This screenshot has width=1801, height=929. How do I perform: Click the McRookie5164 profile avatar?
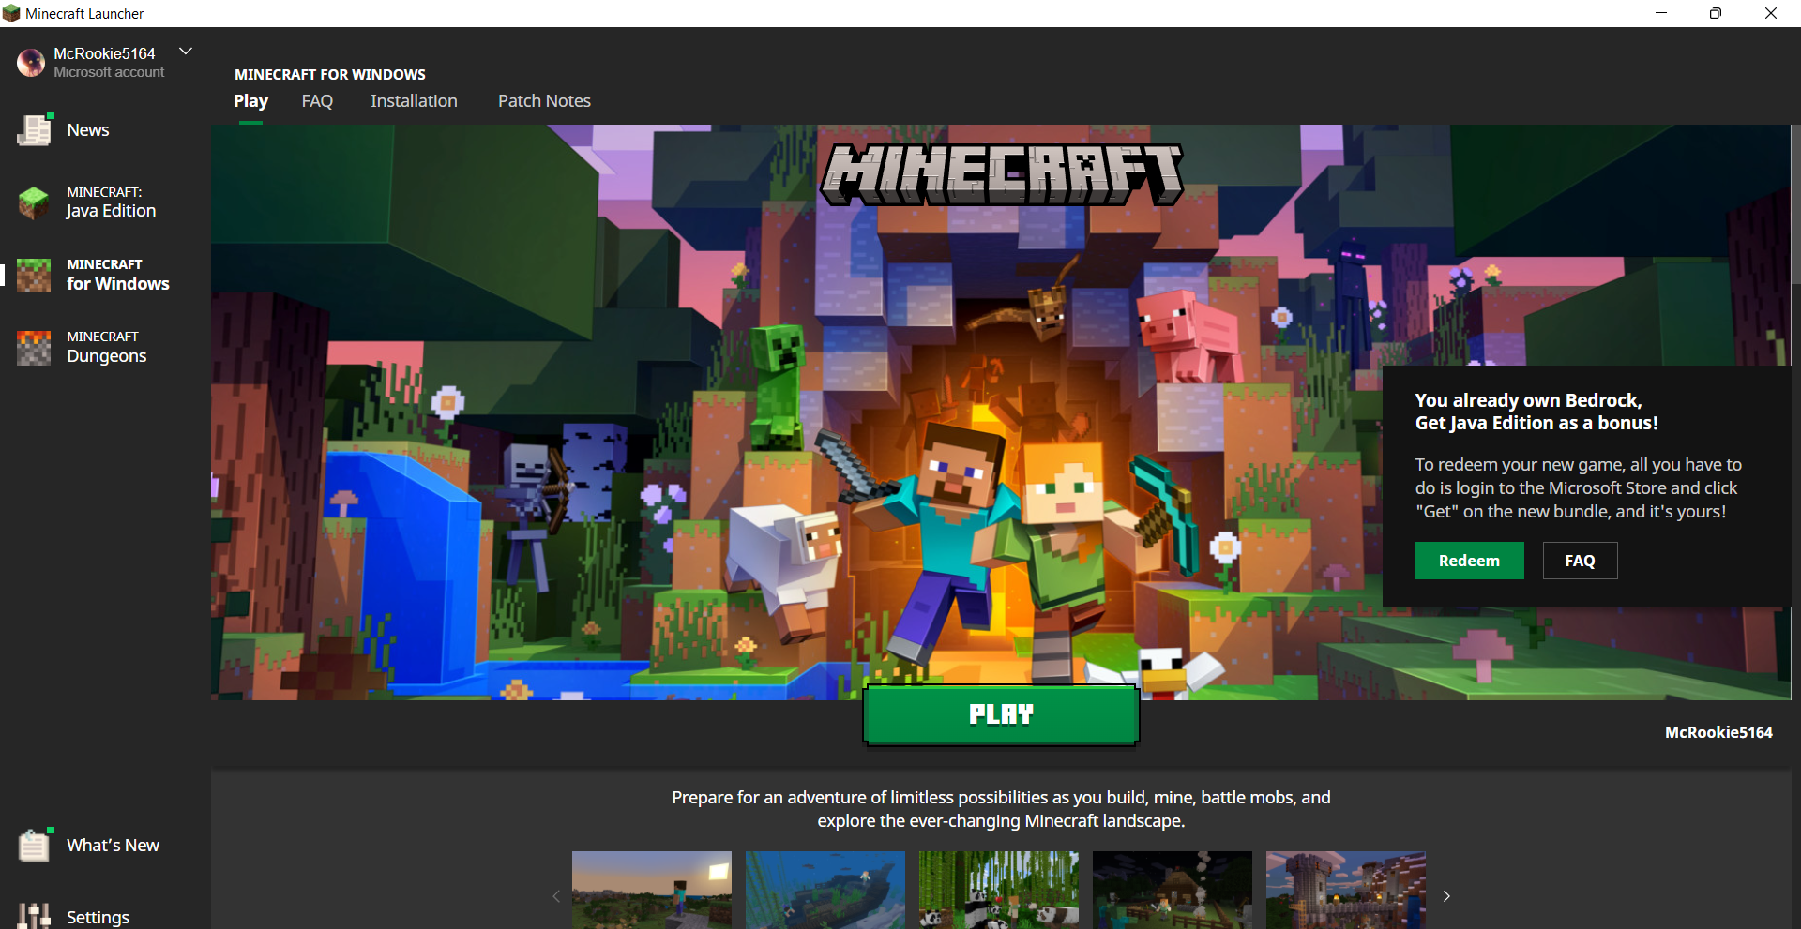31,63
